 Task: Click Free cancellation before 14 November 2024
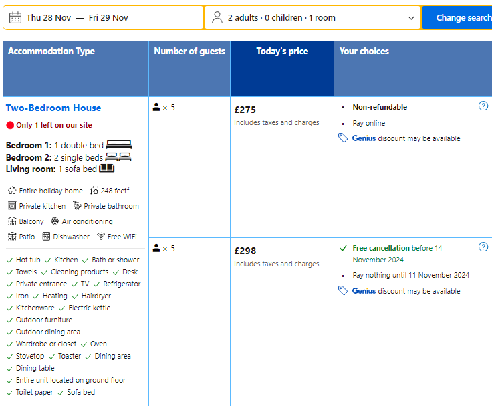point(397,253)
